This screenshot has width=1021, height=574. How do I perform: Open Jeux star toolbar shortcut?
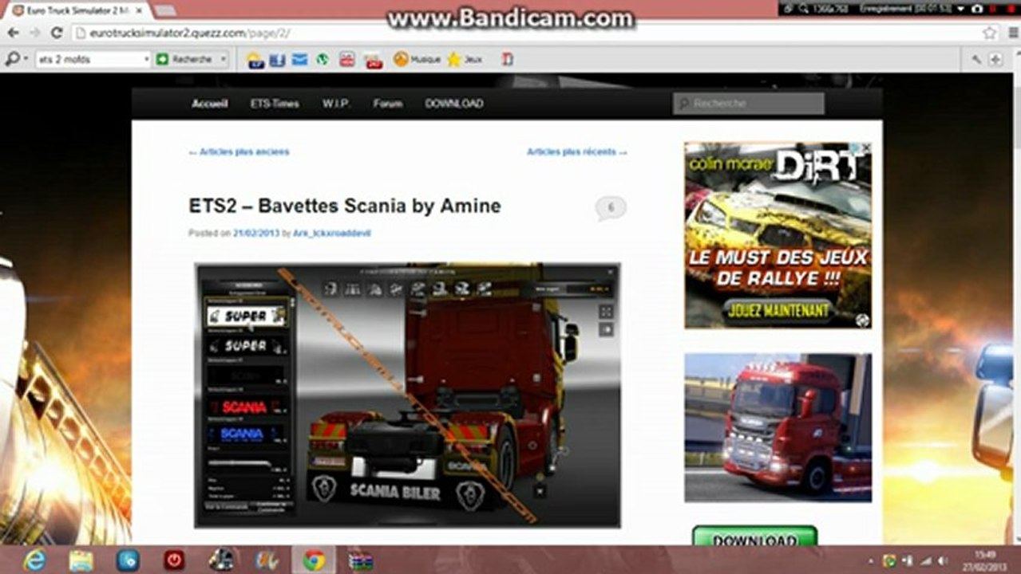(465, 60)
